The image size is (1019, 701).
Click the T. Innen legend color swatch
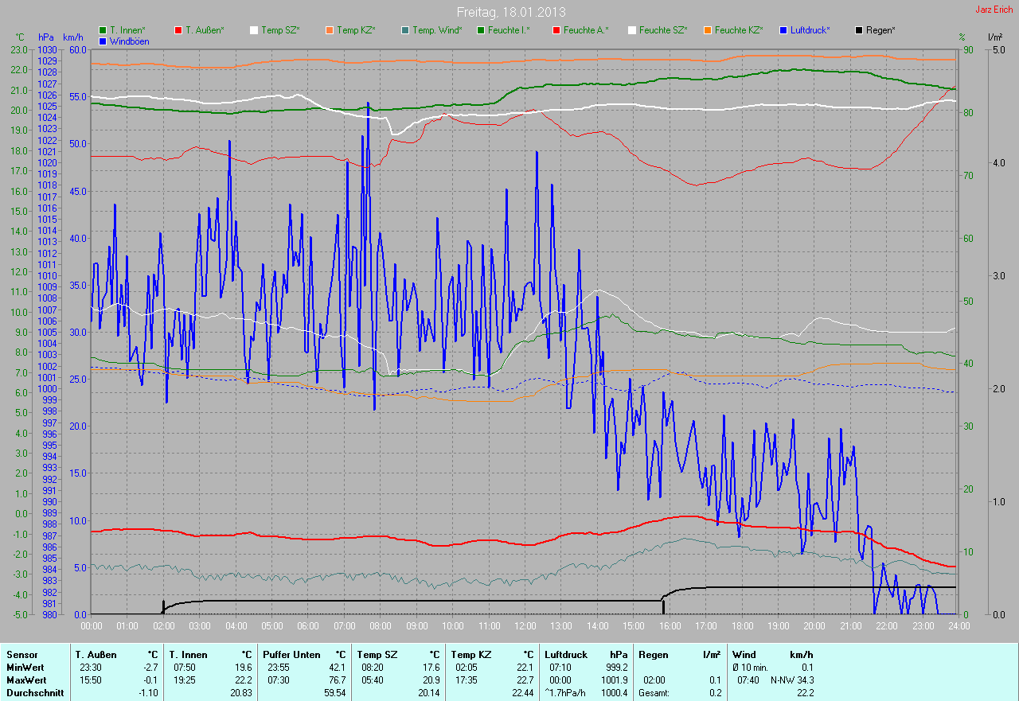point(103,30)
